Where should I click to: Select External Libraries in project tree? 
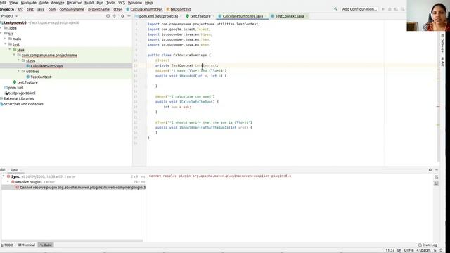[x=19, y=98]
